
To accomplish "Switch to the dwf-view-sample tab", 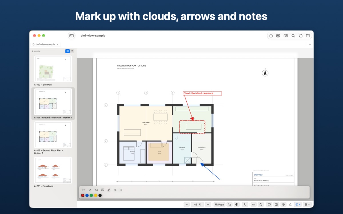I will point(45,45).
